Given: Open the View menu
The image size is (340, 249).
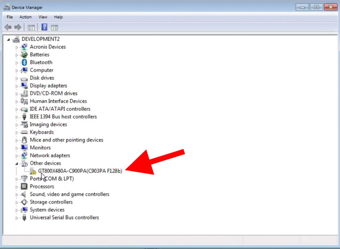Looking at the screenshot, I should click(x=42, y=17).
